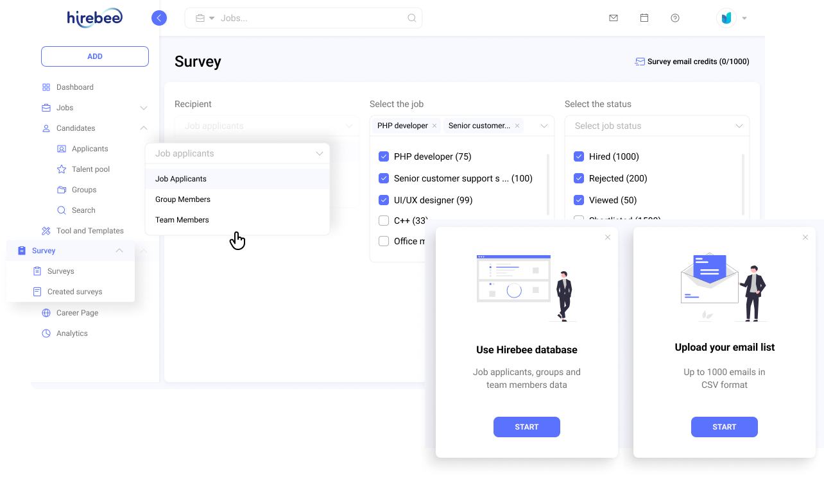The width and height of the screenshot is (824, 477).
Task: Collapse the Candidates section in the sidebar
Action: pyautogui.click(x=144, y=128)
